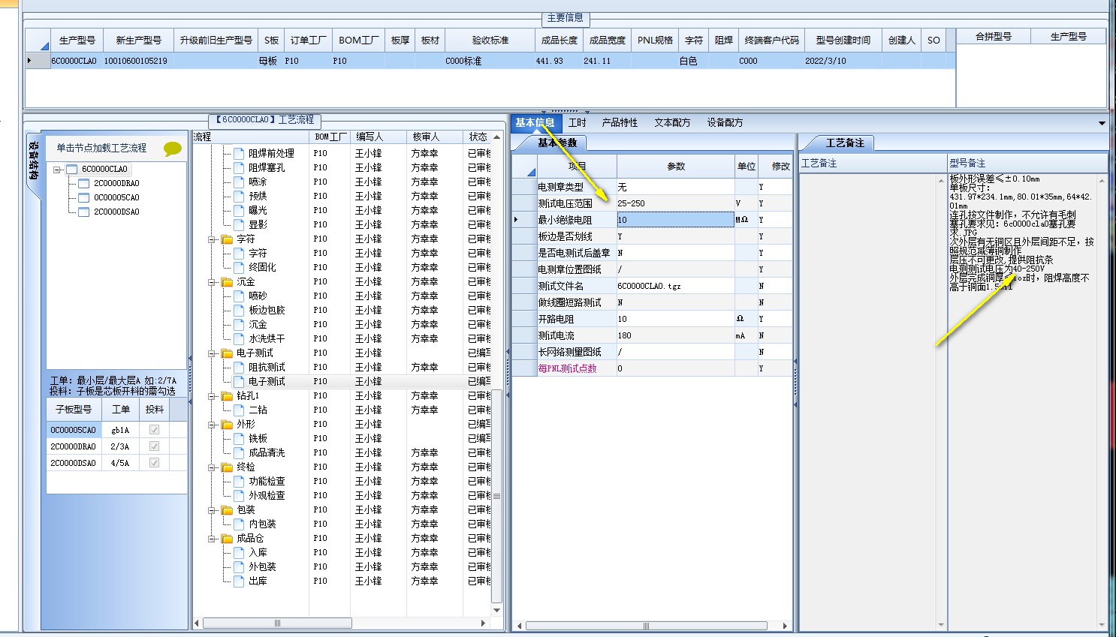Screen dimensions: 1116x637
Task: Select the 6C0000CLA0 row in main info grid
Action: click(x=490, y=61)
